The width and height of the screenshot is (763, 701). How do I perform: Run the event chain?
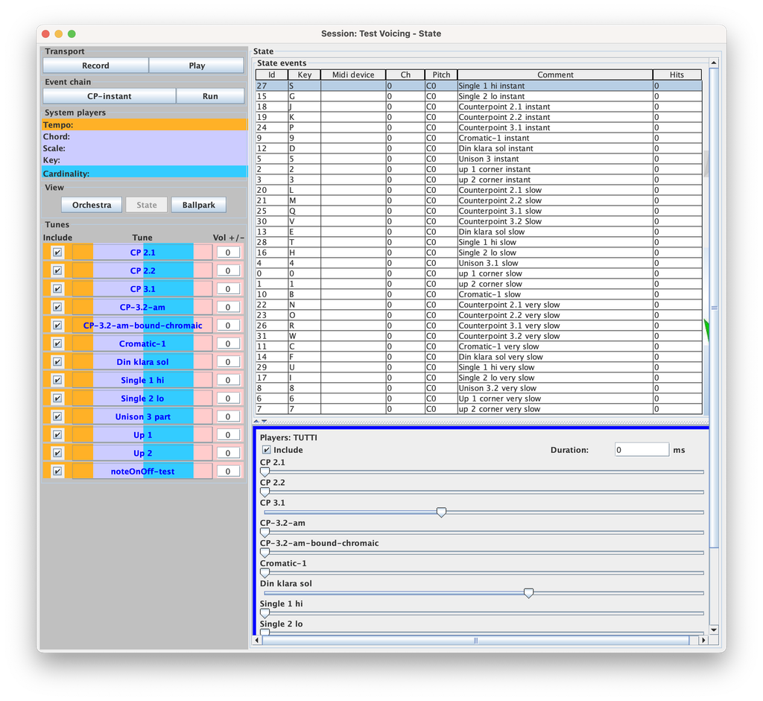click(x=210, y=96)
